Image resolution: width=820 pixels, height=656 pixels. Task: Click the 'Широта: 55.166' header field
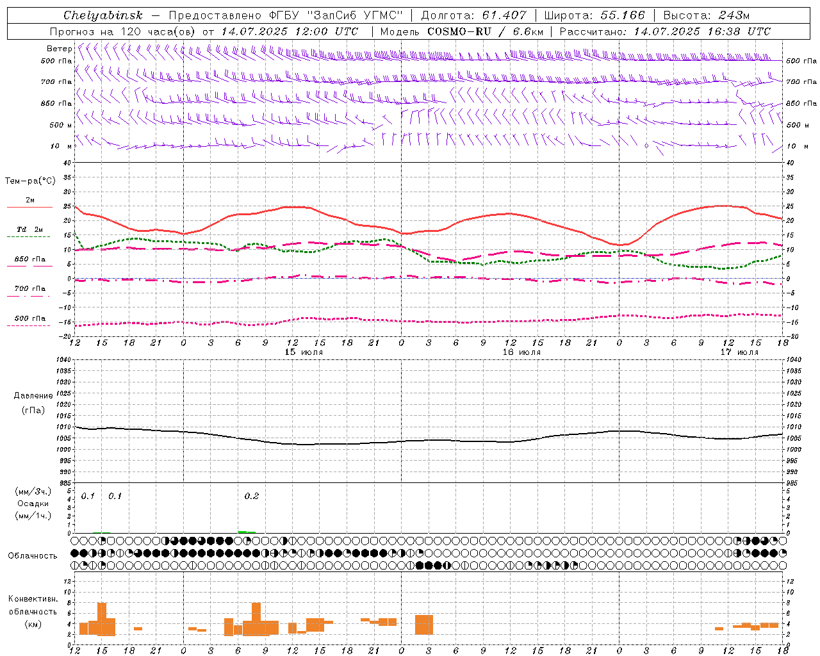594,15
